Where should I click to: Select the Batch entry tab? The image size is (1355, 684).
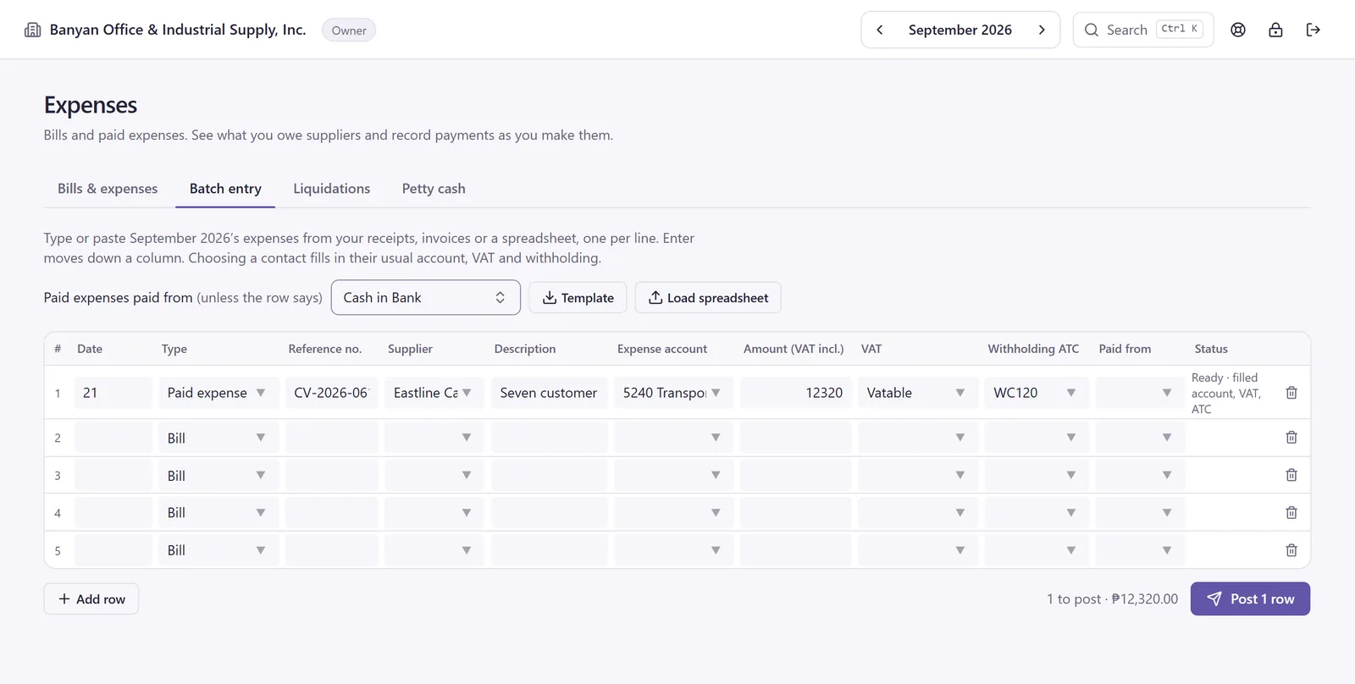225,189
